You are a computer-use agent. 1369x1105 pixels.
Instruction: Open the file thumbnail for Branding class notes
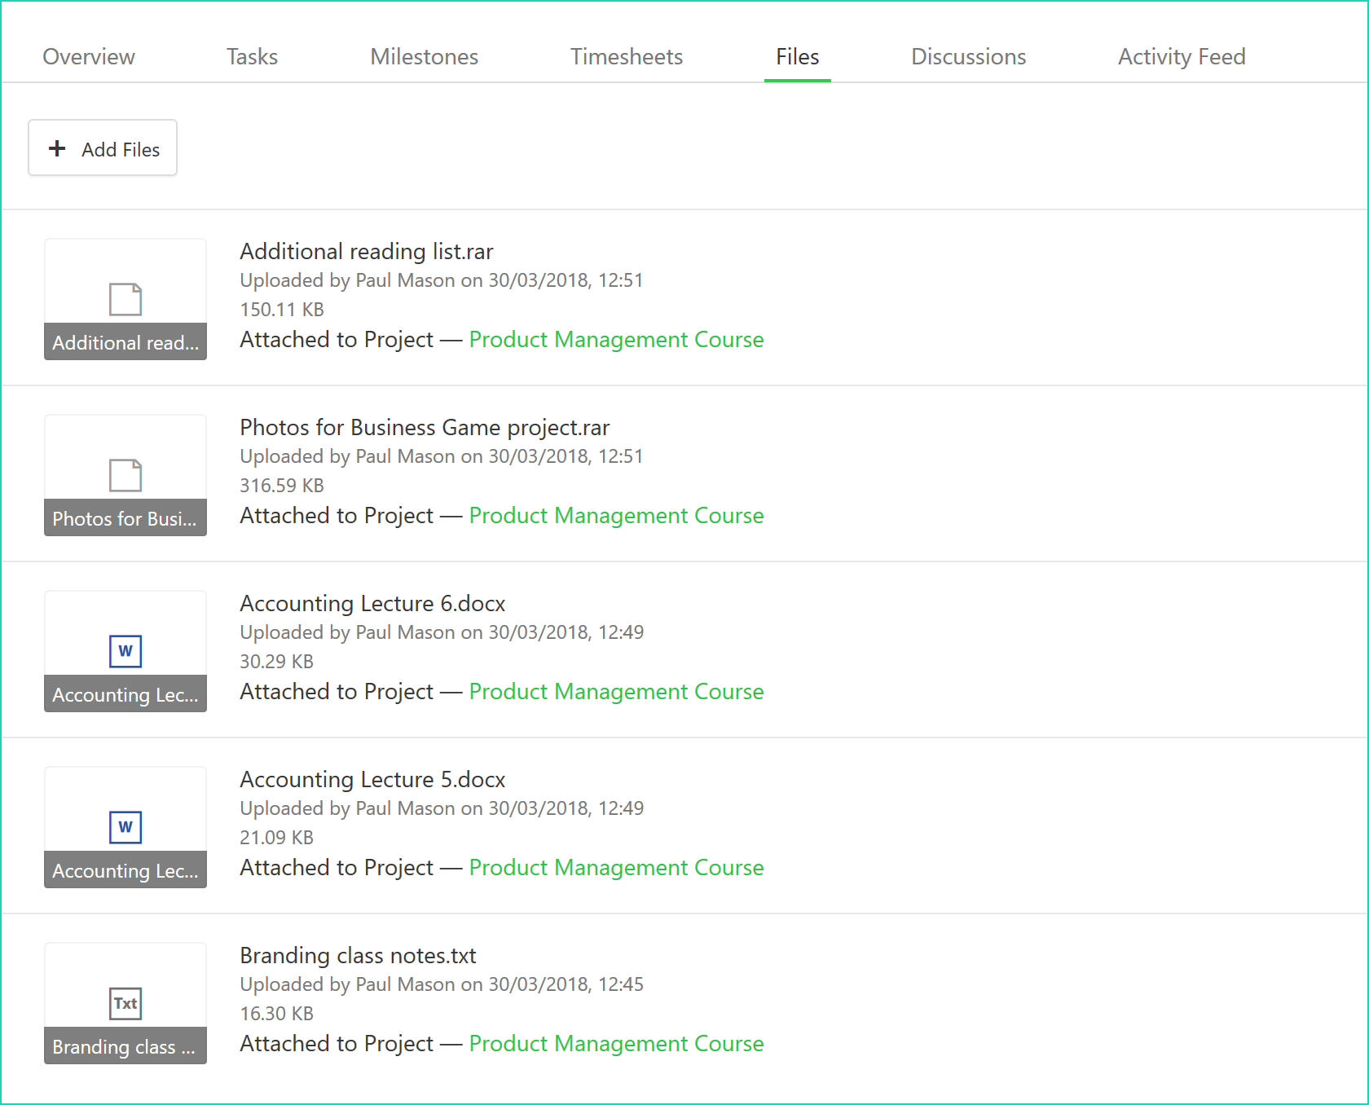125,1003
